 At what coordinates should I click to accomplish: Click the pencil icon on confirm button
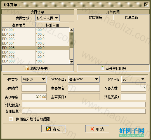(48, 129)
